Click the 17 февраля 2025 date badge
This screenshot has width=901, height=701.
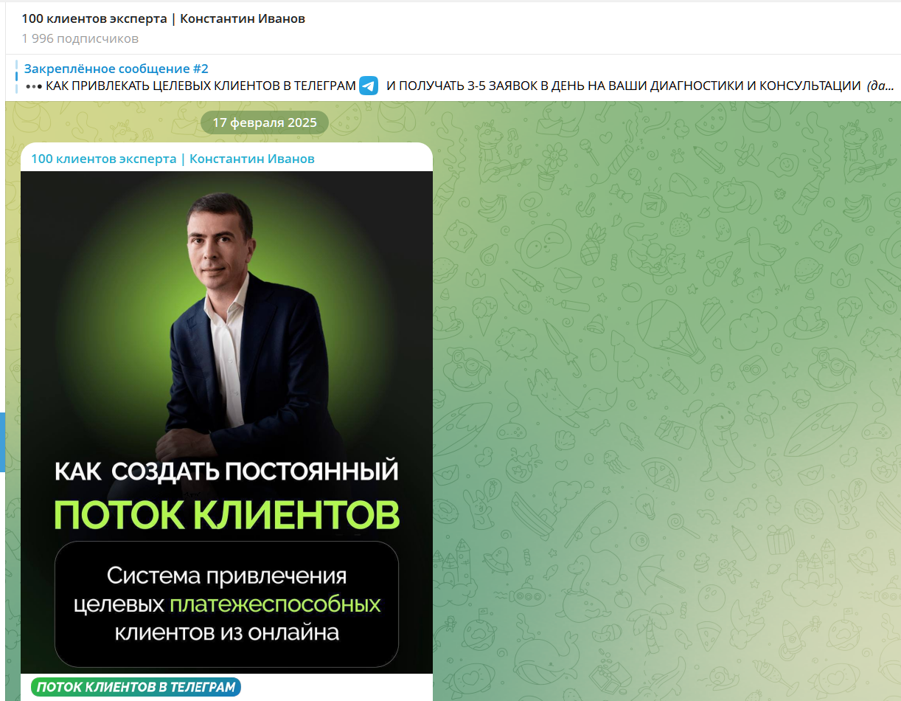coord(265,122)
